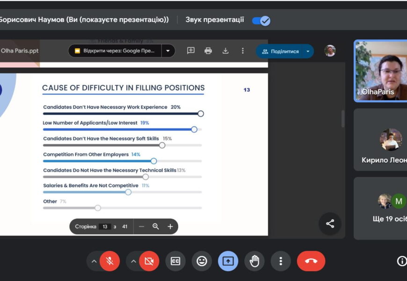Screen dimensions: 407x281
Task: Expand the video settings arrow beside camera
Action: point(133,261)
